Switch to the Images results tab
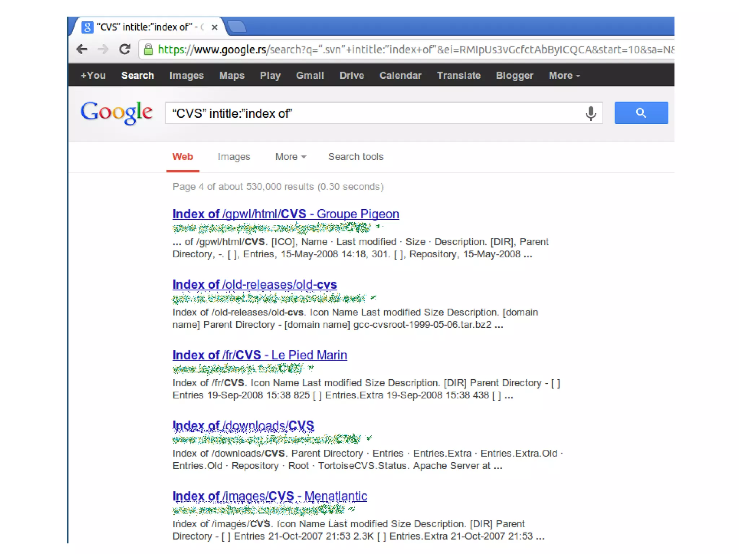This screenshot has width=739, height=554. [233, 157]
